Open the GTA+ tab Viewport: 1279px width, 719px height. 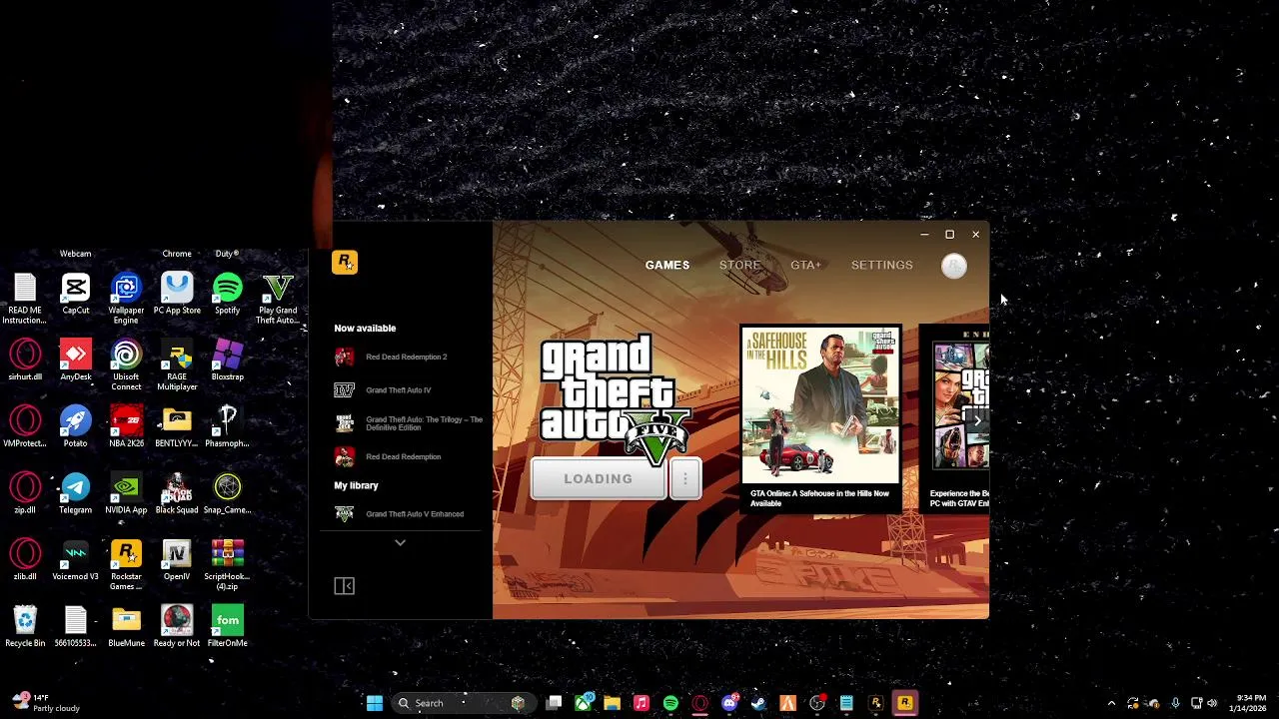[x=805, y=265]
